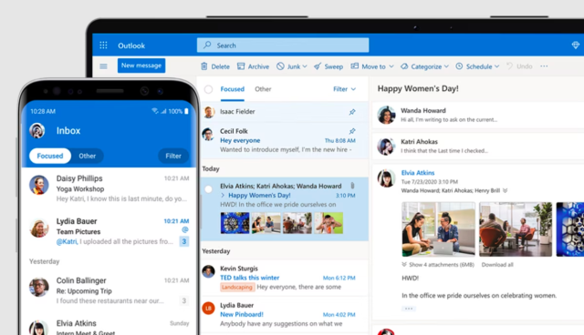This screenshot has width=584, height=335.
Task: Tick the circle on Happy Women's Day email
Action: pyautogui.click(x=209, y=189)
